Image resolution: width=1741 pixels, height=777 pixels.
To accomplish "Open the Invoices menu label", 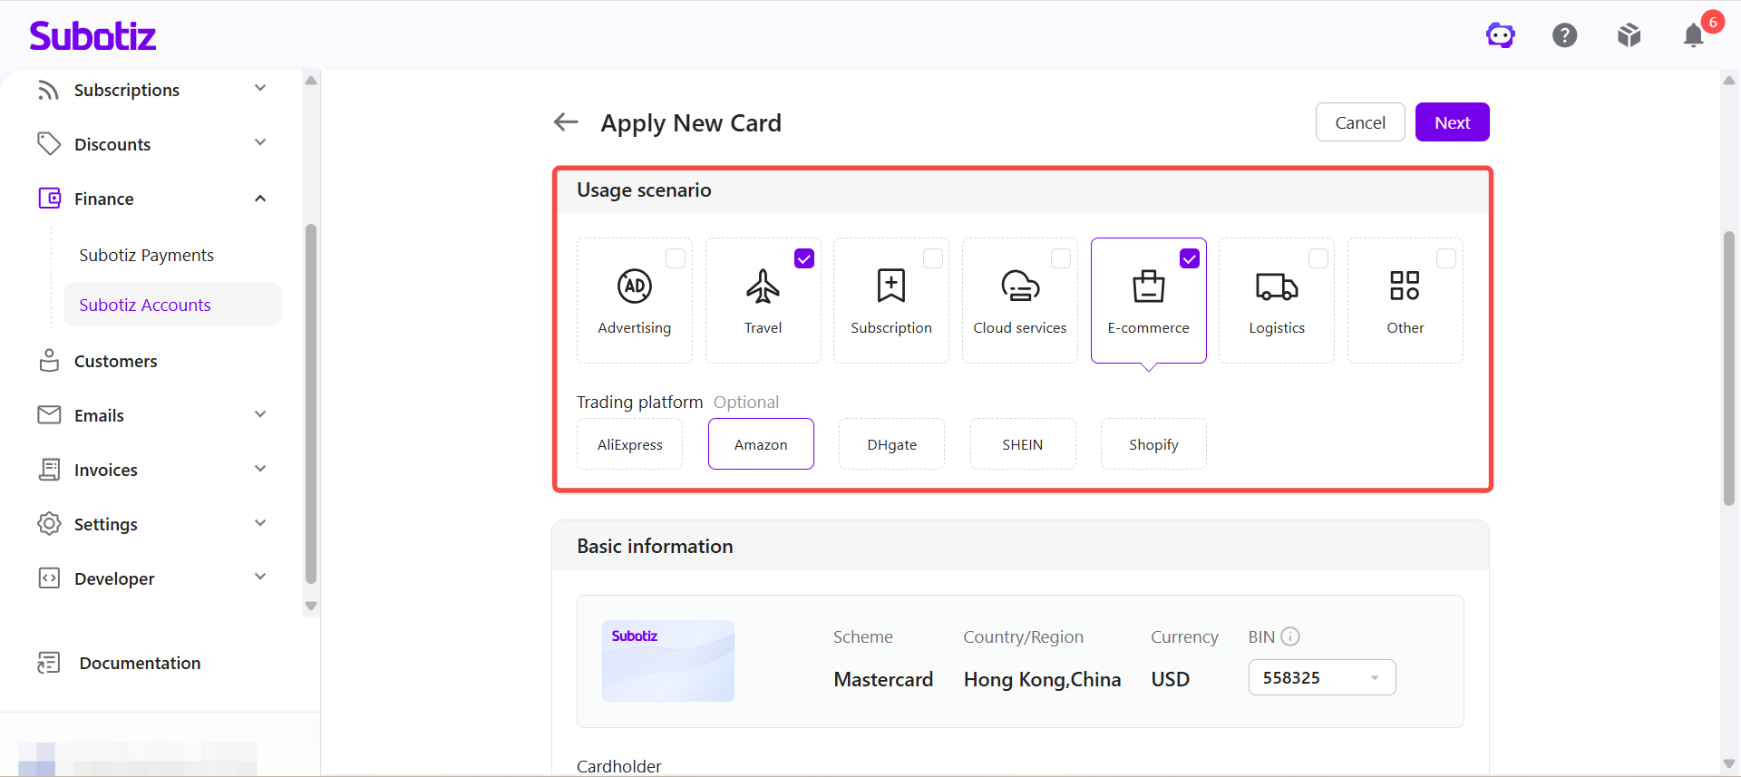I will tap(106, 470).
